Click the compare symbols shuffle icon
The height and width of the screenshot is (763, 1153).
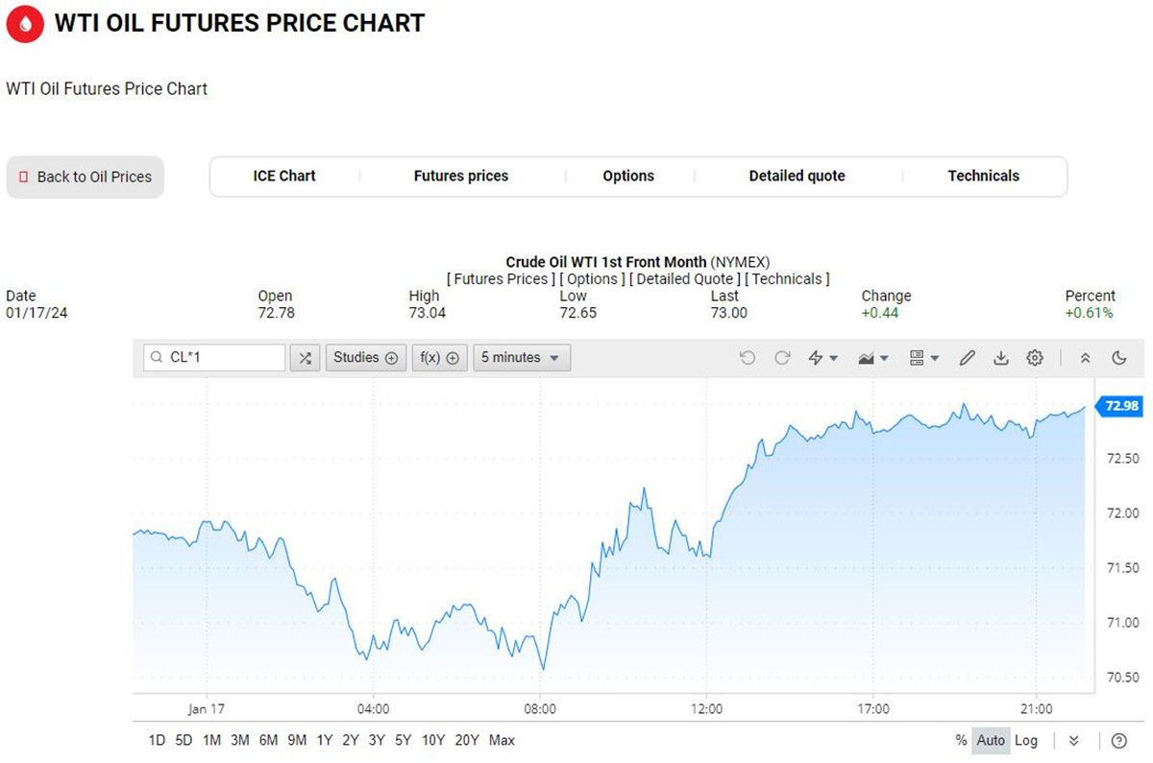point(305,358)
